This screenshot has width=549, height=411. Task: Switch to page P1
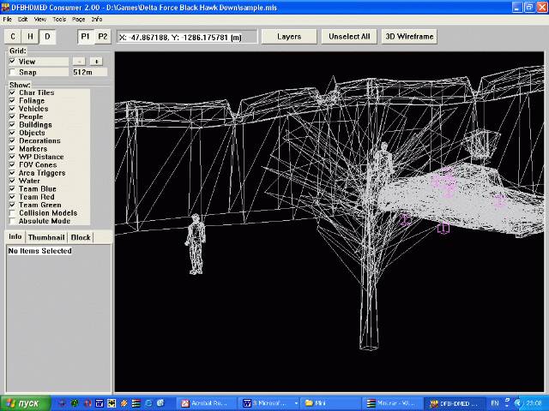(x=86, y=36)
